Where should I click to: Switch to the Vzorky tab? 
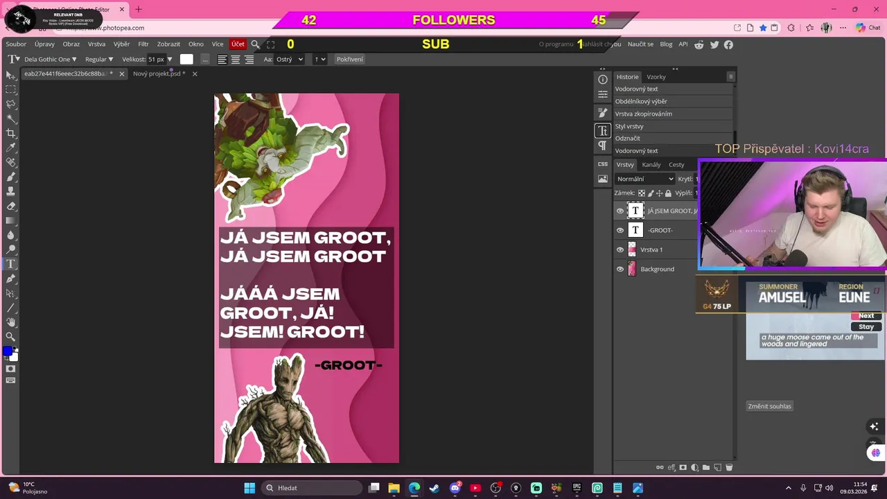[656, 77]
